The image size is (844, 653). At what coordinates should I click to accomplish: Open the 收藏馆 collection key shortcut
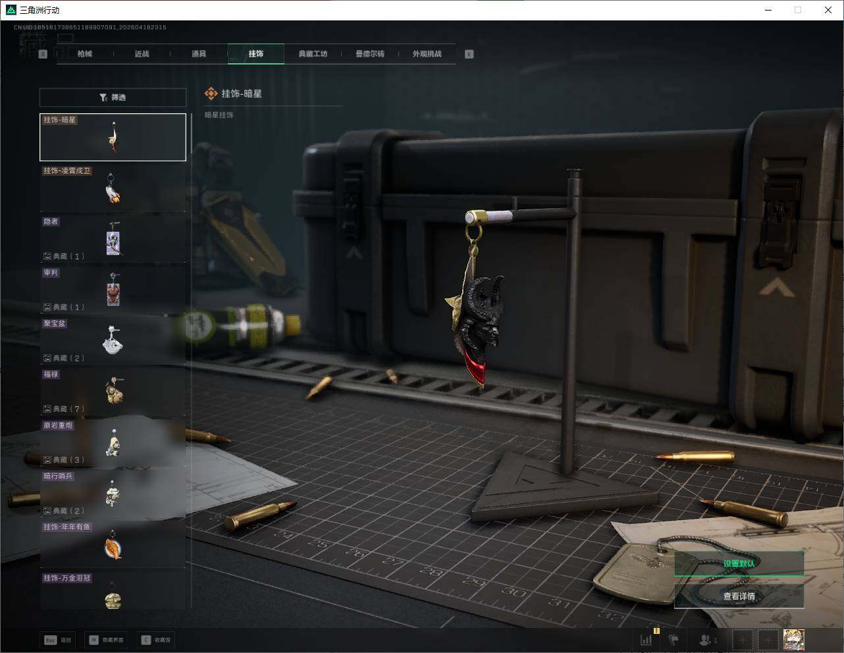pyautogui.click(x=157, y=640)
